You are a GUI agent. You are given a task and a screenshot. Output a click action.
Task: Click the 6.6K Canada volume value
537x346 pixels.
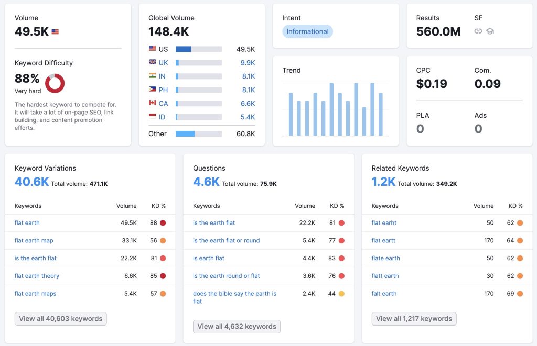pyautogui.click(x=248, y=104)
